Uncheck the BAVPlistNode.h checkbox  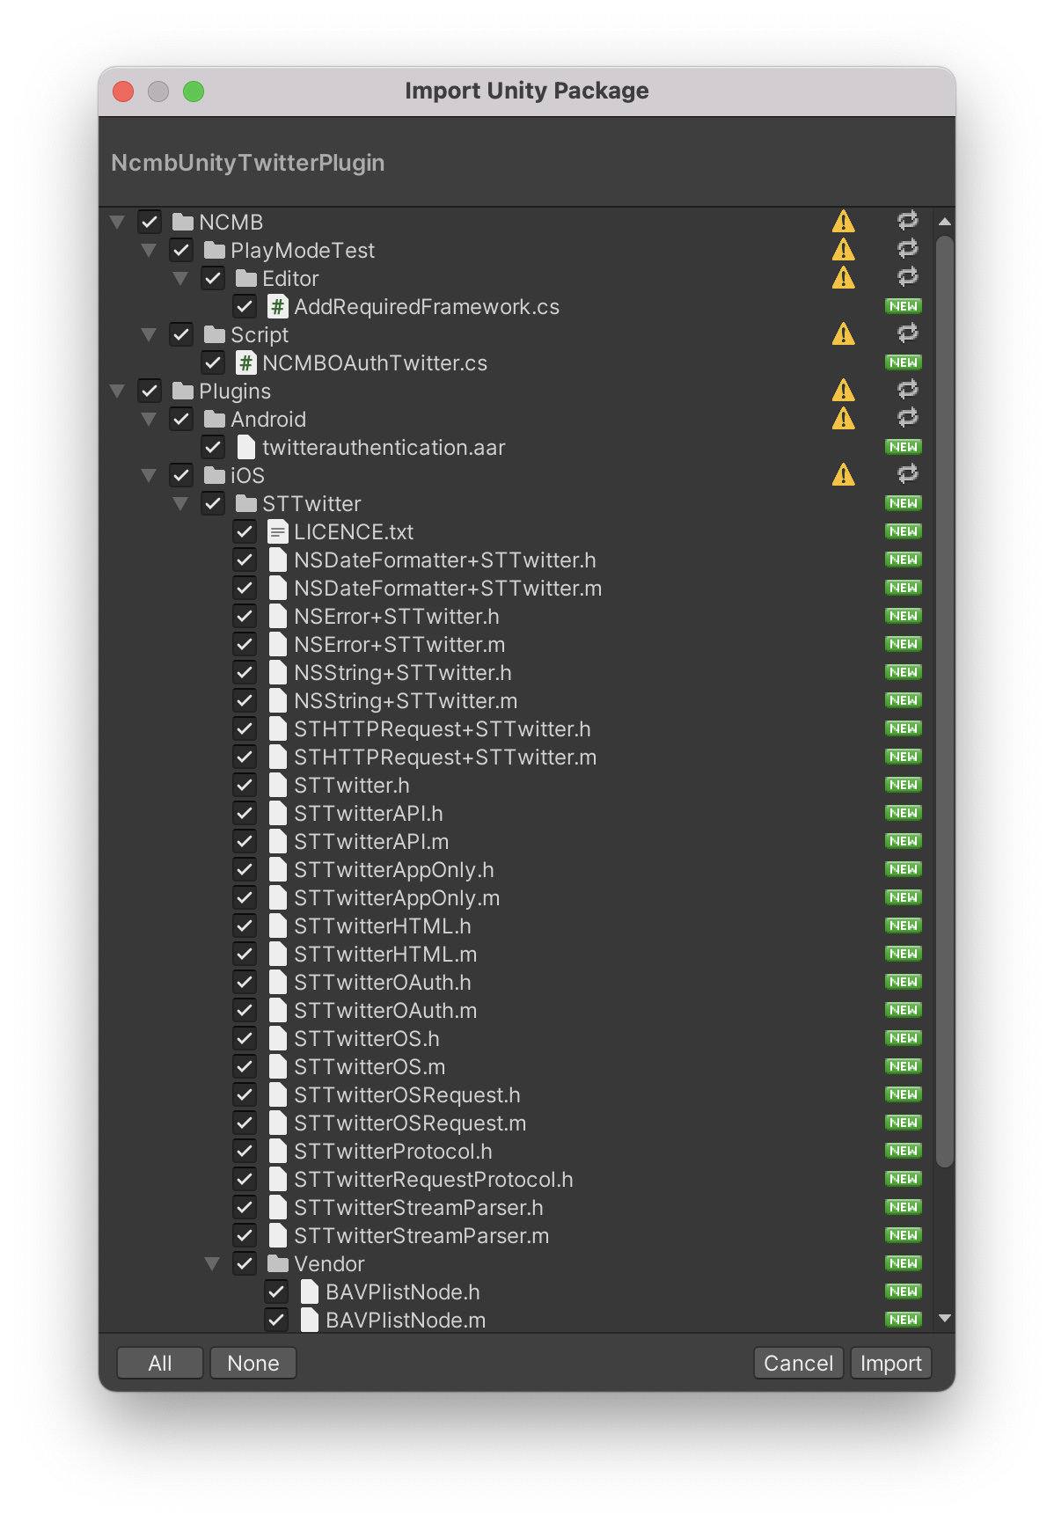pyautogui.click(x=276, y=1292)
